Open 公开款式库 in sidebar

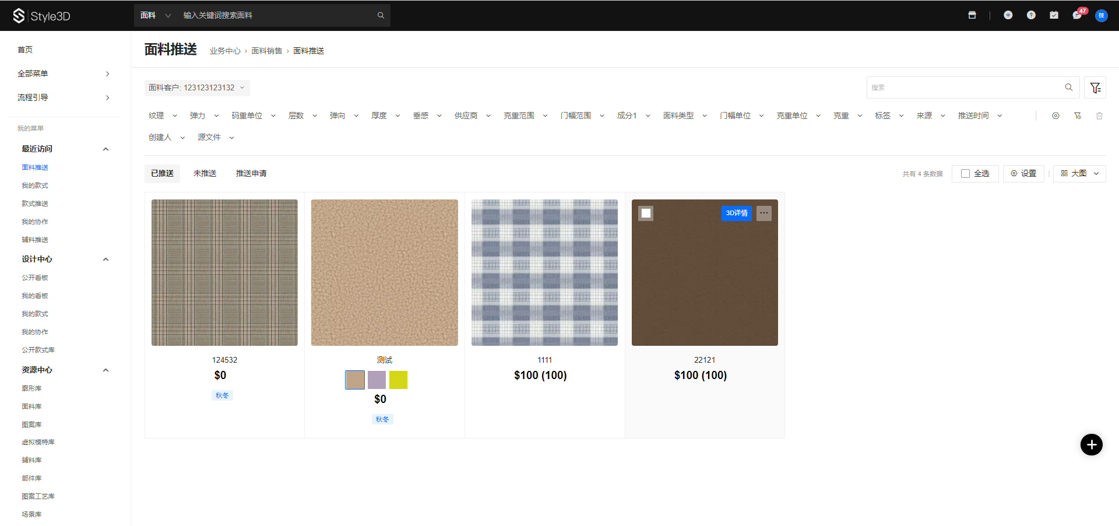38,350
